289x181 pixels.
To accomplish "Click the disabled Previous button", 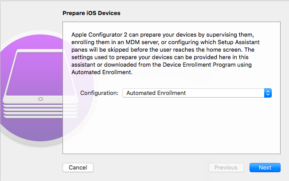I will (x=226, y=167).
